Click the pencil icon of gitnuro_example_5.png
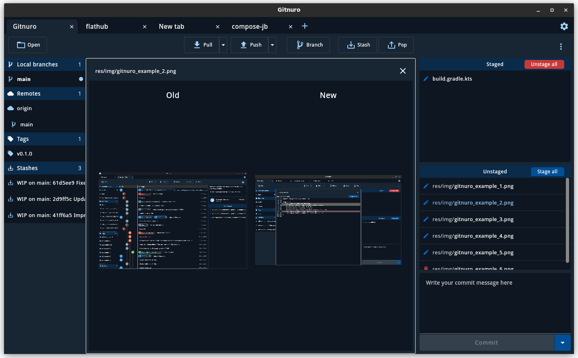This screenshot has height=358, width=578. [426, 253]
